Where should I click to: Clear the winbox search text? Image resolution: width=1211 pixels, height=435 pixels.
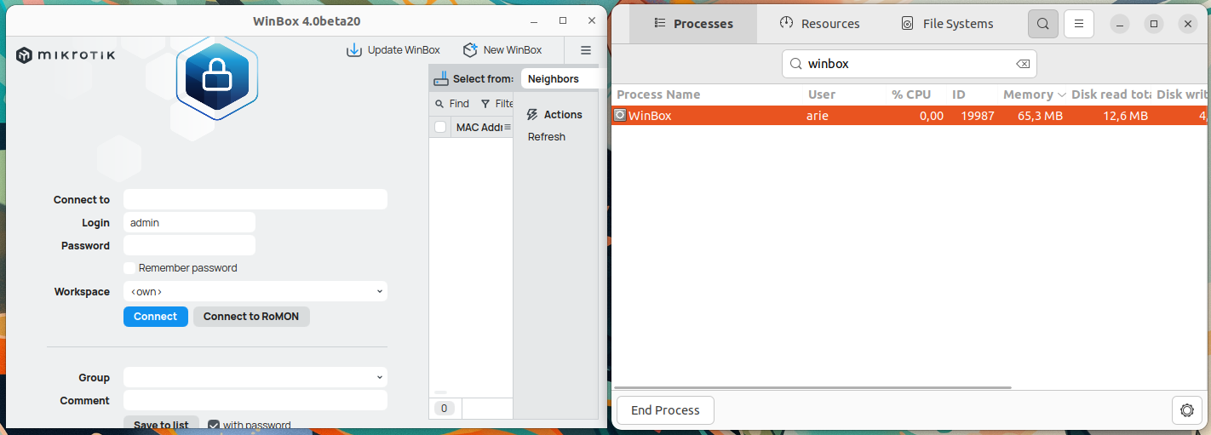click(x=1023, y=64)
